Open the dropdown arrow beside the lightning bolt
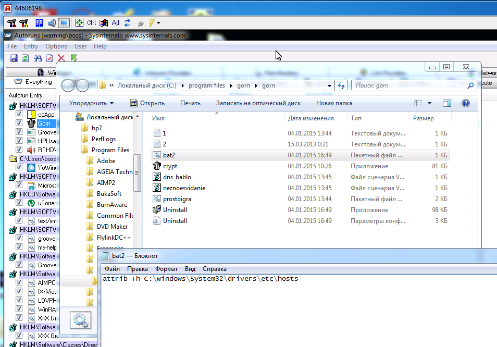Image resolution: width=497 pixels, height=347 pixels. point(158,23)
